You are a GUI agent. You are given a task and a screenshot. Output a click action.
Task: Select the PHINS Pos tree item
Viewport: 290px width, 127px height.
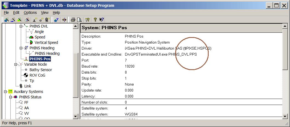[40, 59]
